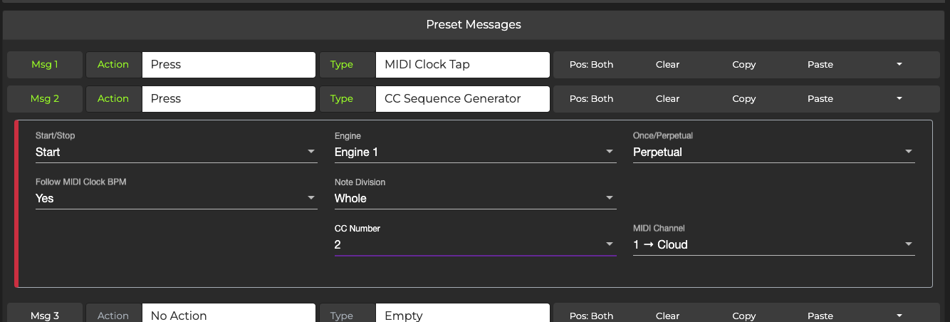Copy the Msg 2 message
The image size is (950, 322).
(743, 98)
